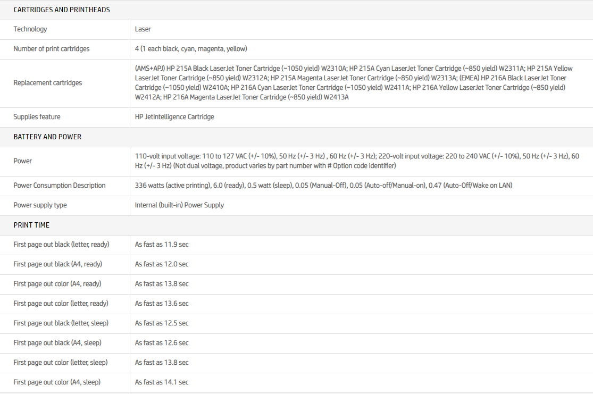This screenshot has width=593, height=394.
Task: Click the Cartridges and Printheads section header
Action: pyautogui.click(x=62, y=10)
